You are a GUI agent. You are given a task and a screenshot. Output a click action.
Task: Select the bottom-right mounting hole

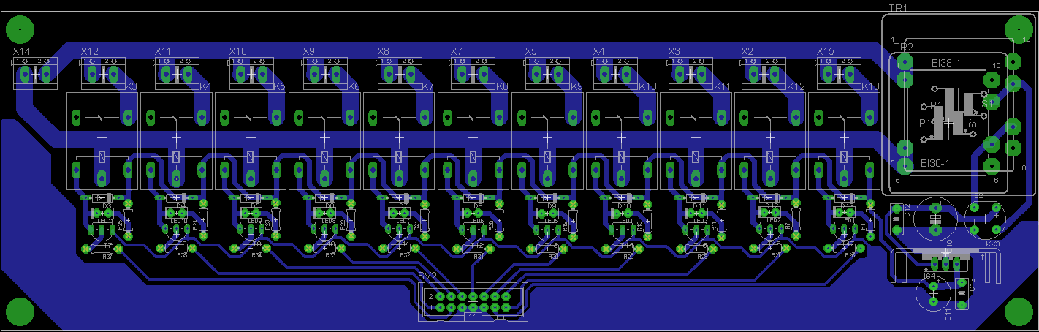point(1019,312)
